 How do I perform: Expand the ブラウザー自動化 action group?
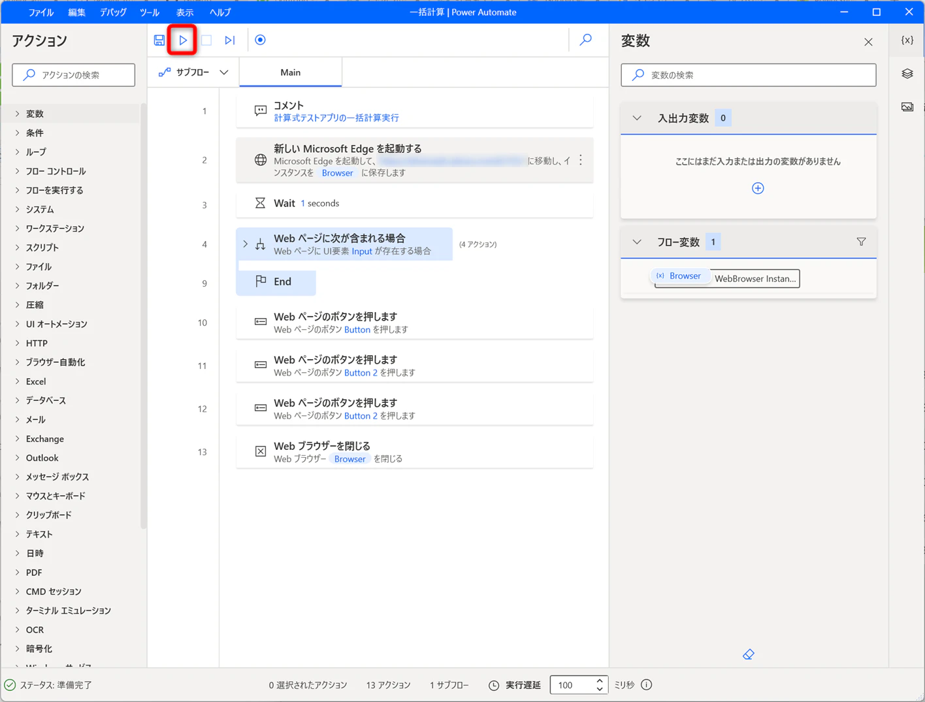click(x=18, y=362)
